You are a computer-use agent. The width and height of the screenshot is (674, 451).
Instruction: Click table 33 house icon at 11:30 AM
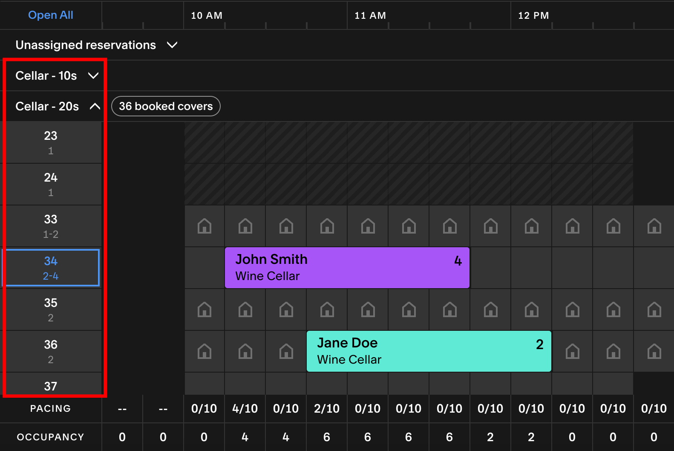[450, 226]
